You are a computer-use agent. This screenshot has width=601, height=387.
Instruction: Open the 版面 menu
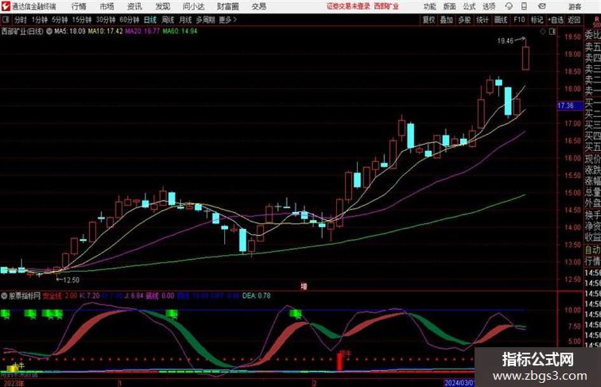(x=450, y=6)
